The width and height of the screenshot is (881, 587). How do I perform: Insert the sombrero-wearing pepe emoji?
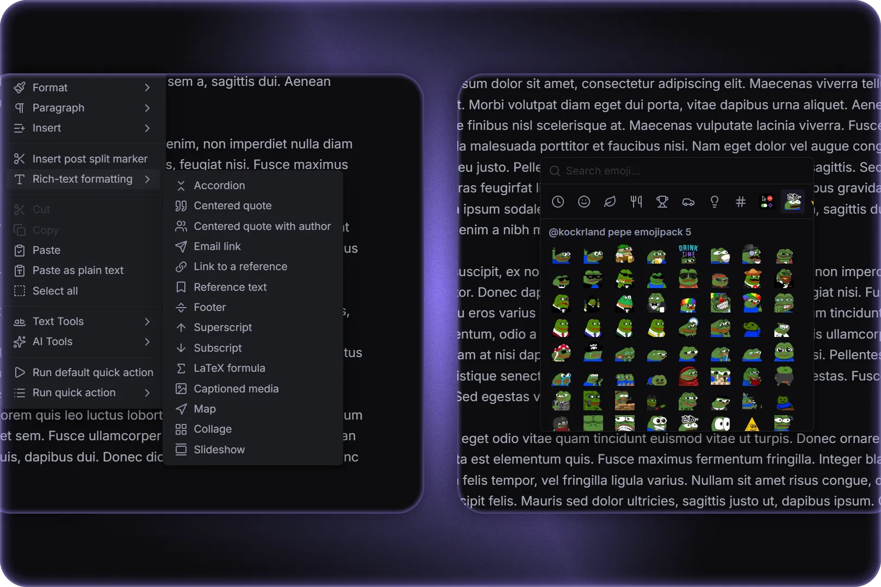point(752,278)
